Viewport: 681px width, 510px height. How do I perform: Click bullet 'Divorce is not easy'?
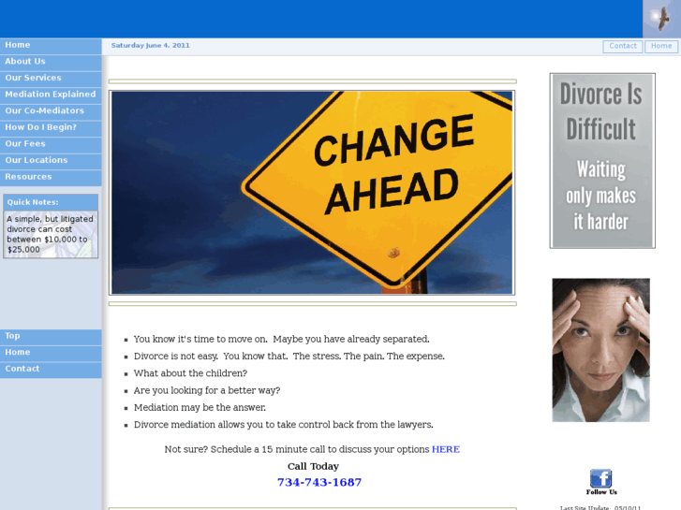point(289,357)
